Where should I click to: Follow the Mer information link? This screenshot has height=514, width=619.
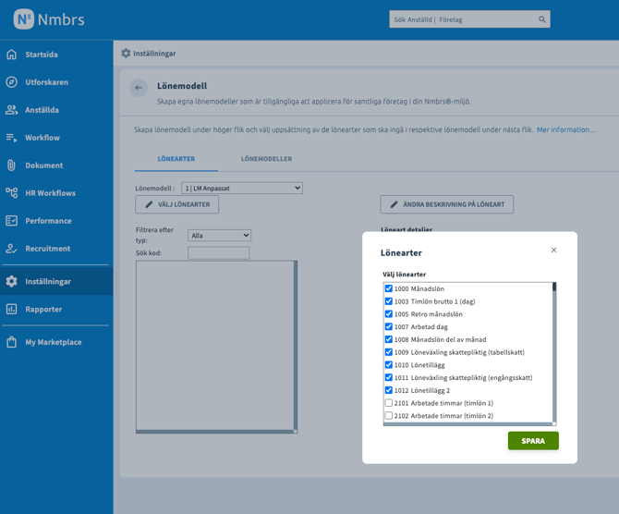click(565, 130)
